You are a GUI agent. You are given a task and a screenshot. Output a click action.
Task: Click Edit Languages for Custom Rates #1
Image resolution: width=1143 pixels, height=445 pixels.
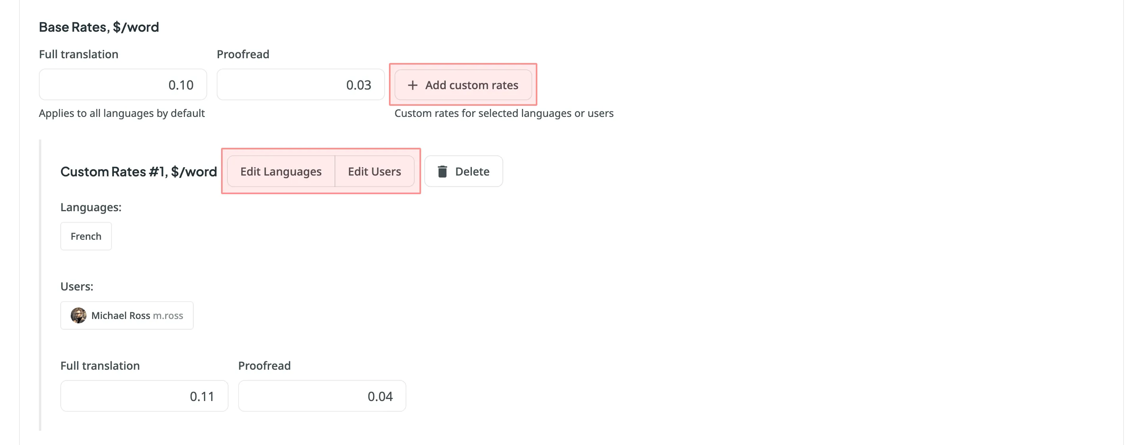[281, 170]
